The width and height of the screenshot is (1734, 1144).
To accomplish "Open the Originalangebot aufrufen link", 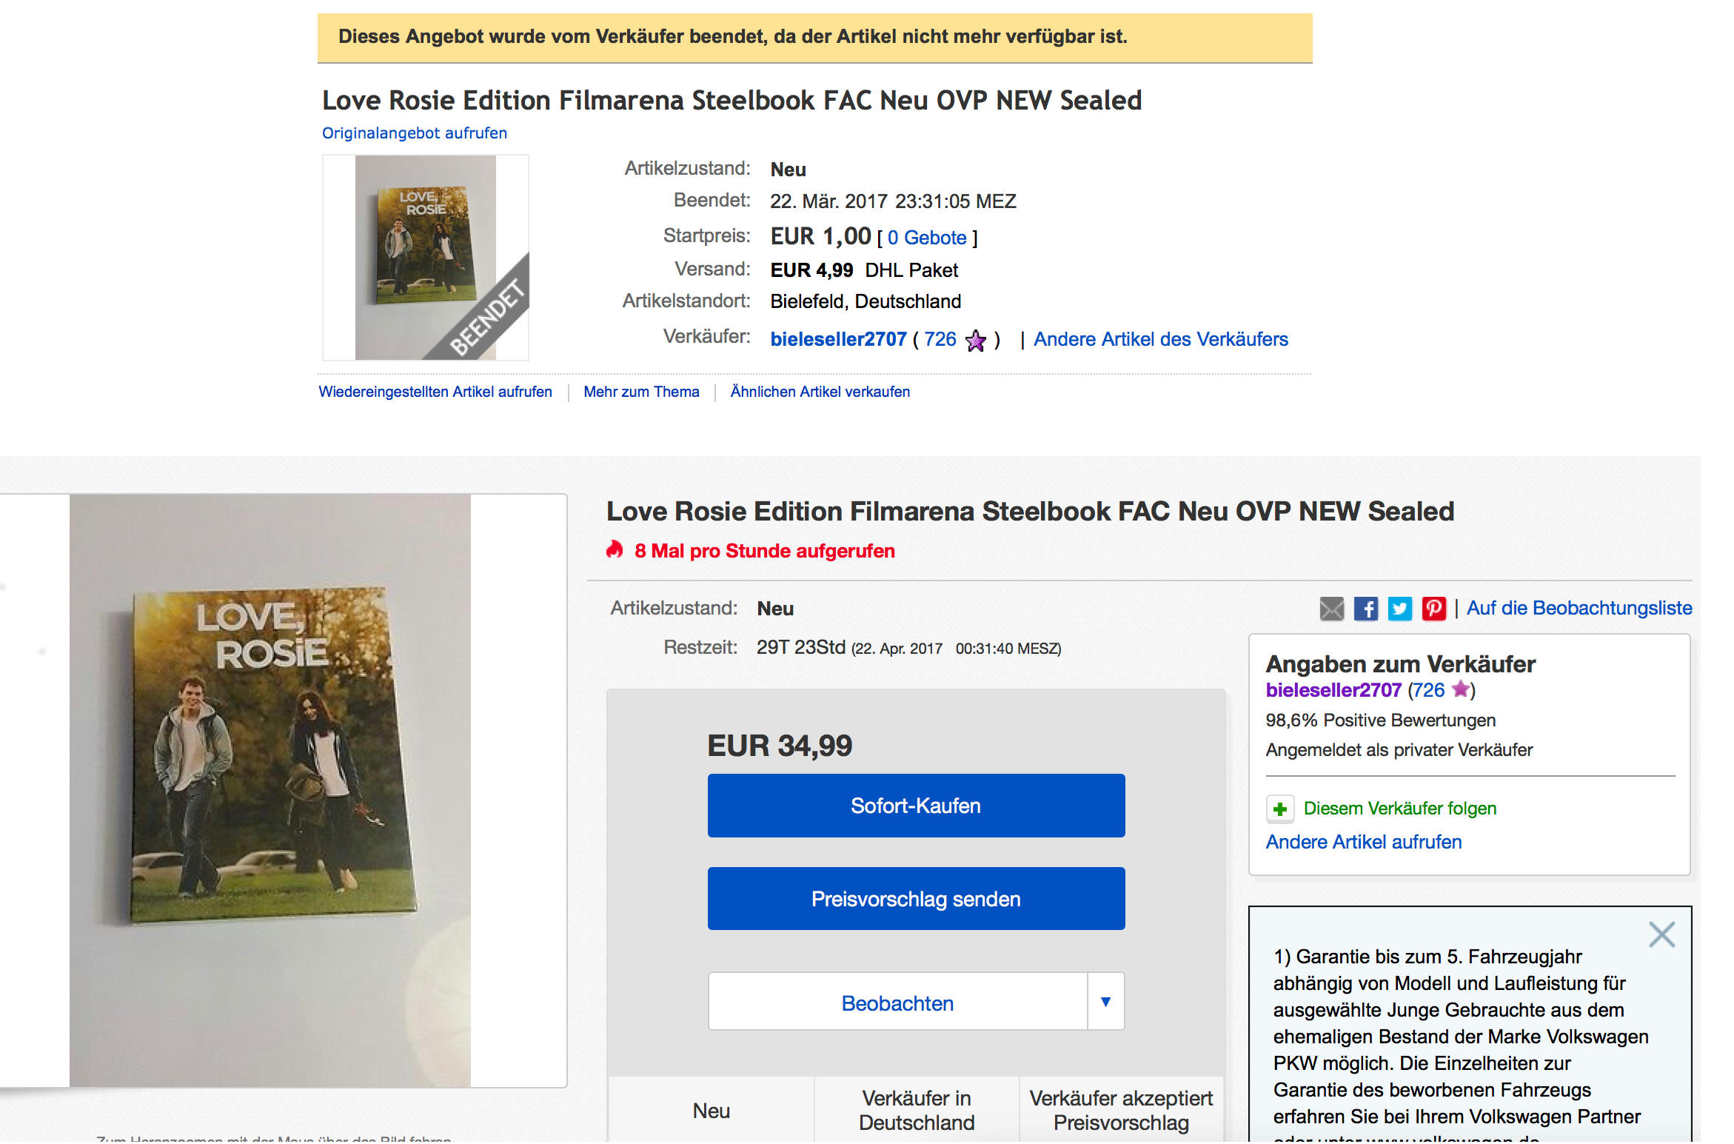I will click(x=415, y=133).
